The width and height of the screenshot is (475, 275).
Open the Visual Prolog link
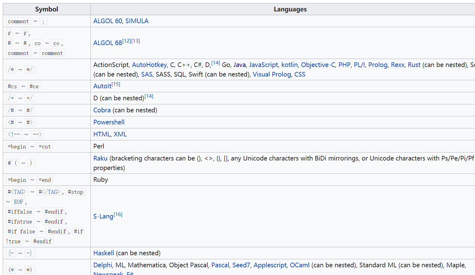[272, 74]
